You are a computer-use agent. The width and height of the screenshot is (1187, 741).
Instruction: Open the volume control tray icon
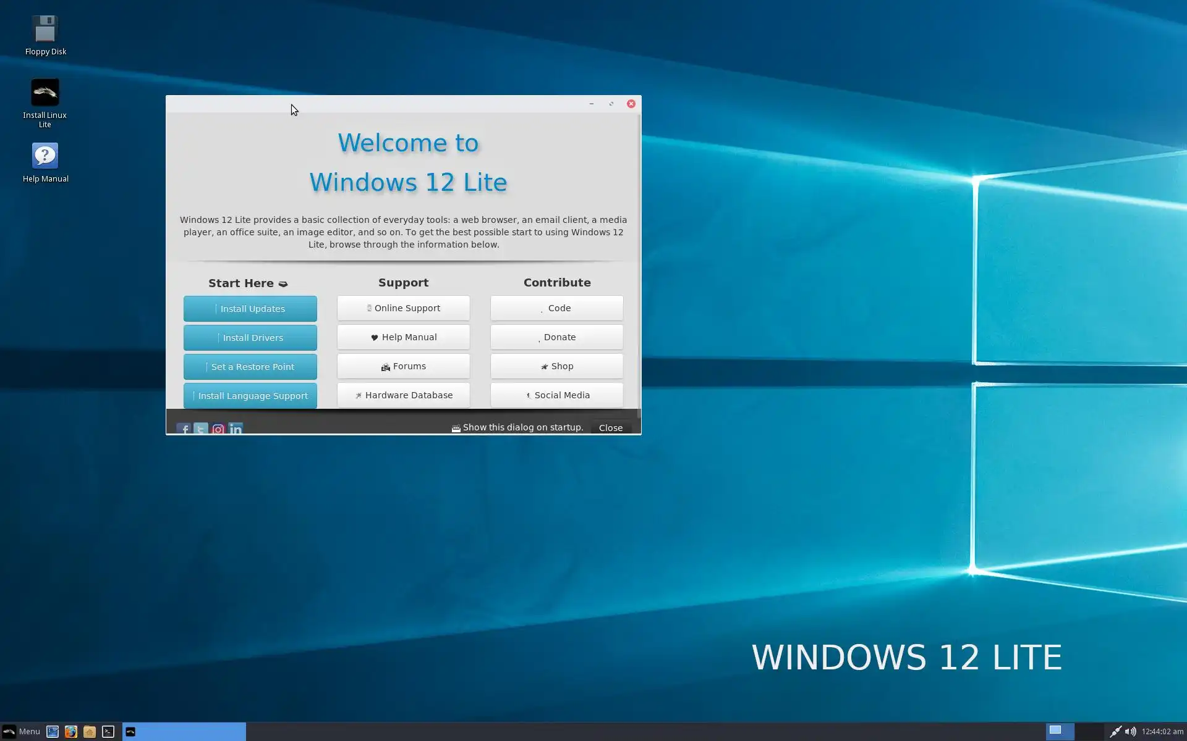coord(1130,732)
